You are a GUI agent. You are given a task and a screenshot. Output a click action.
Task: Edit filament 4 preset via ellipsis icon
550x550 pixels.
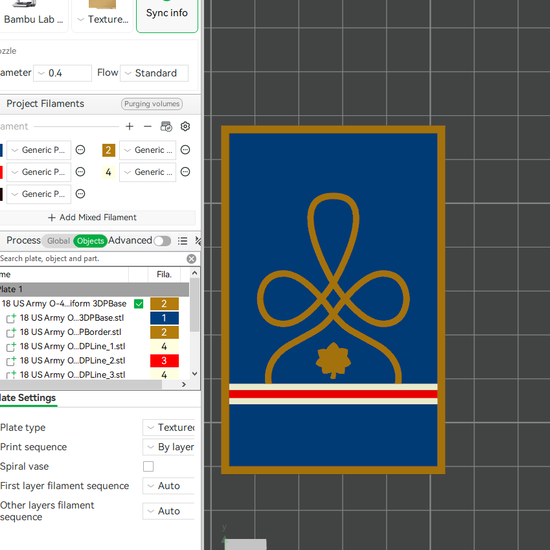click(185, 172)
